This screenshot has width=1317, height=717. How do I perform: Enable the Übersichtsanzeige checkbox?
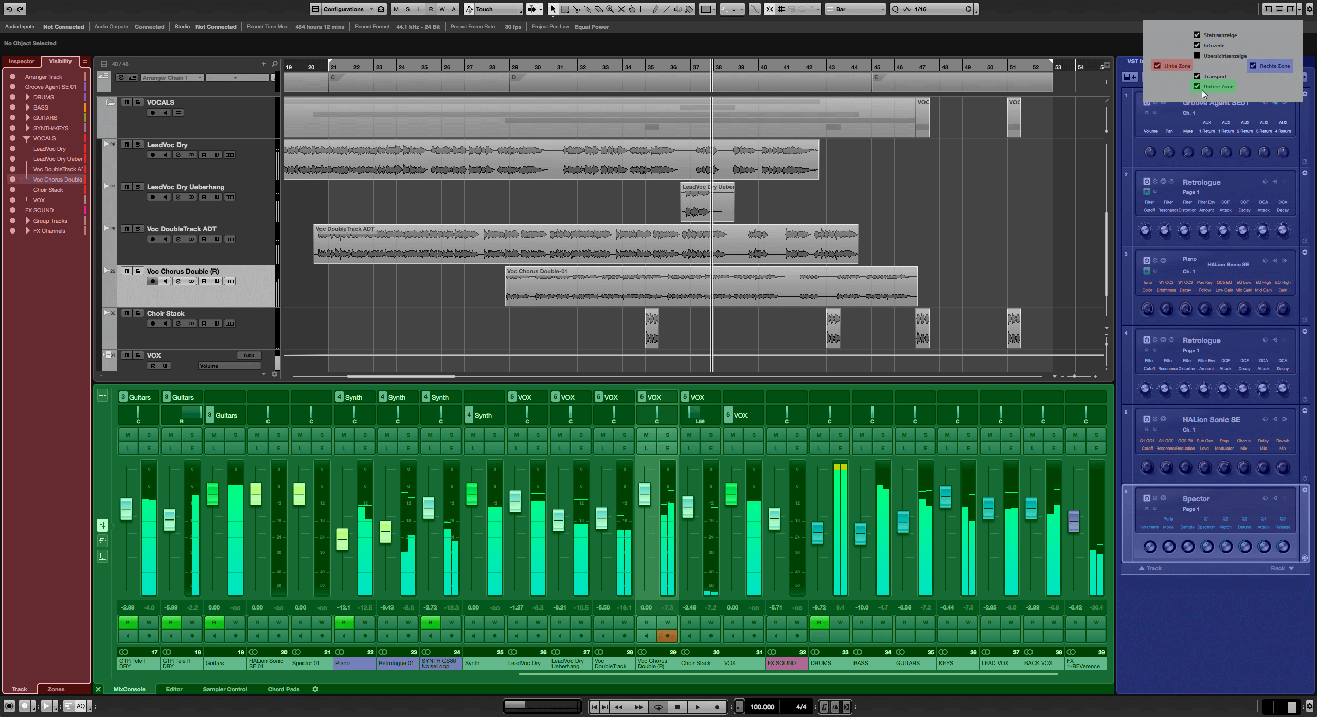(x=1197, y=56)
